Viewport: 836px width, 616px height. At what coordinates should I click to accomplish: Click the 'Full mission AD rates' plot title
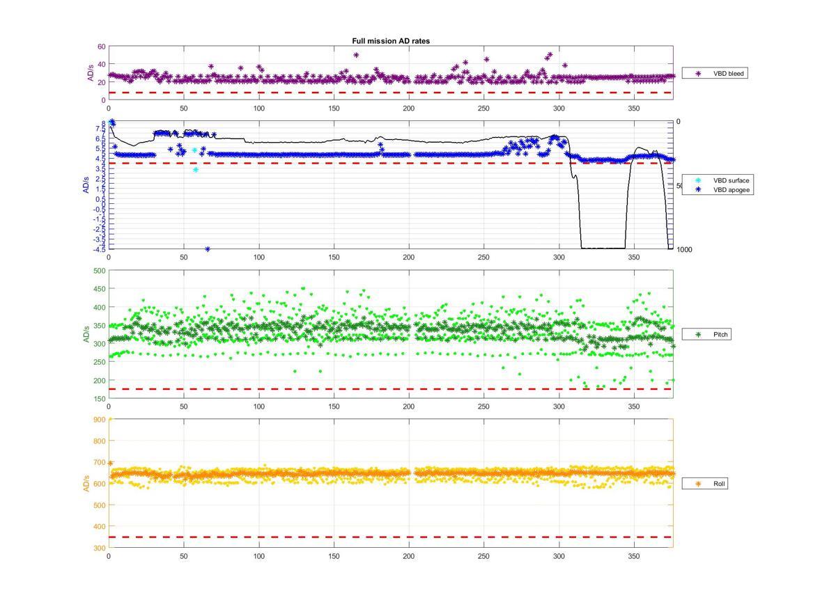tap(391, 41)
